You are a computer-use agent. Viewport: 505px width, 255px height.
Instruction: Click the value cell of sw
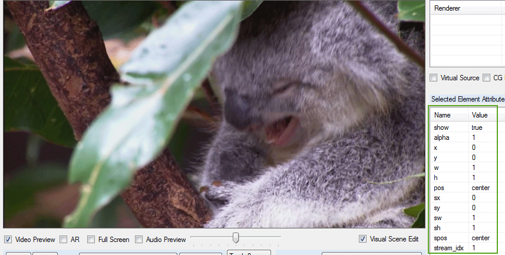pyautogui.click(x=483, y=218)
